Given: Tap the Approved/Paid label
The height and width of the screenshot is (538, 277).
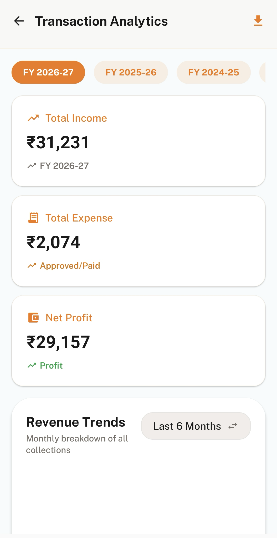Looking at the screenshot, I should click(x=70, y=266).
